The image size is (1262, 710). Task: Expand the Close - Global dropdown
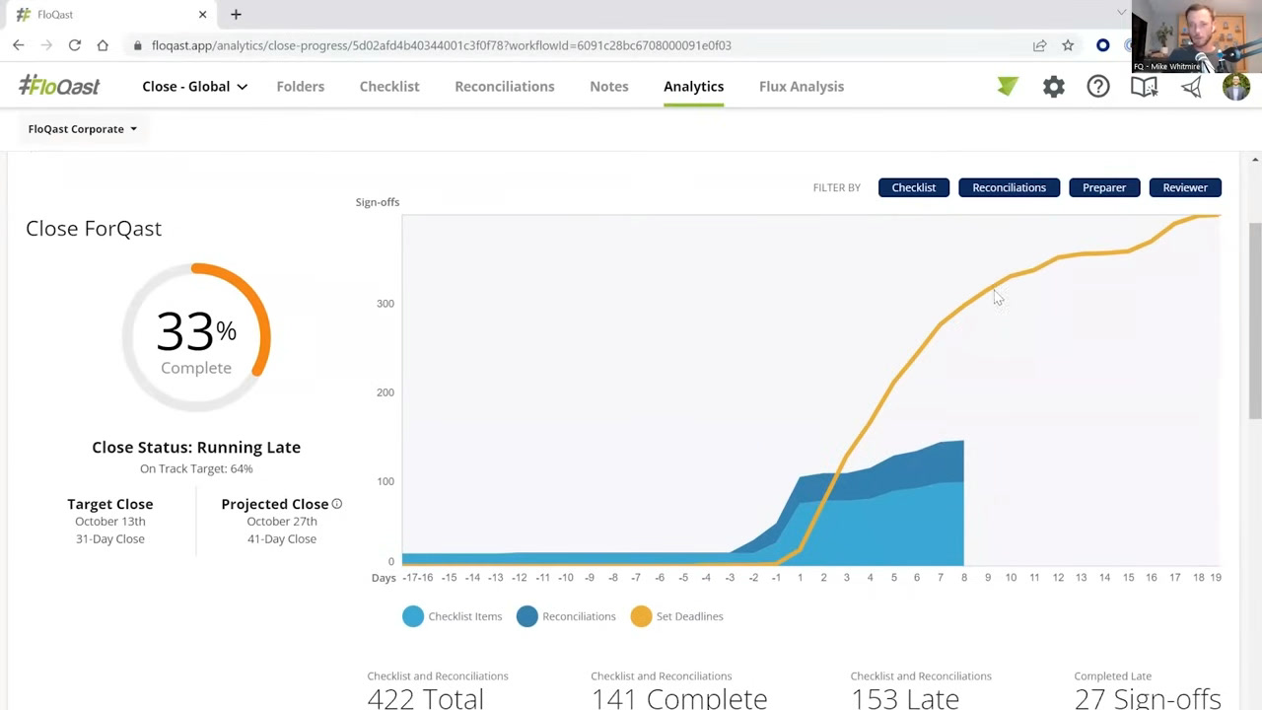pyautogui.click(x=194, y=87)
